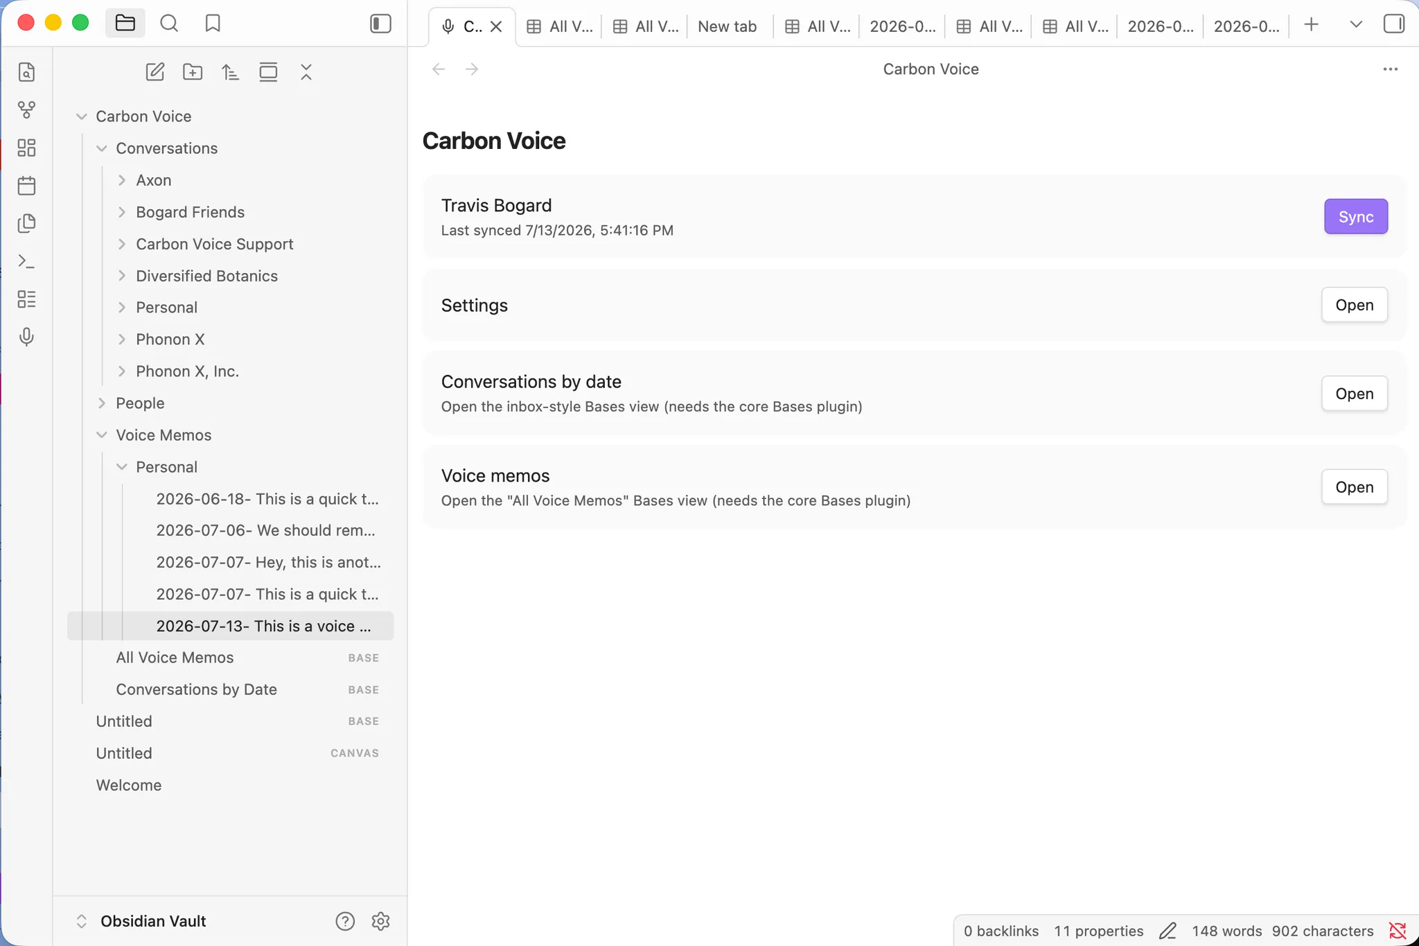Click '0 backlinks' in status bar

[x=1001, y=931]
